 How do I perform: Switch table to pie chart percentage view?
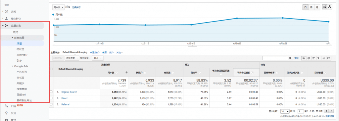[309, 58]
